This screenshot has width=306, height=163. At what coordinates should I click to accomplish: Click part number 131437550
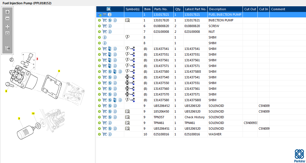click(161, 83)
